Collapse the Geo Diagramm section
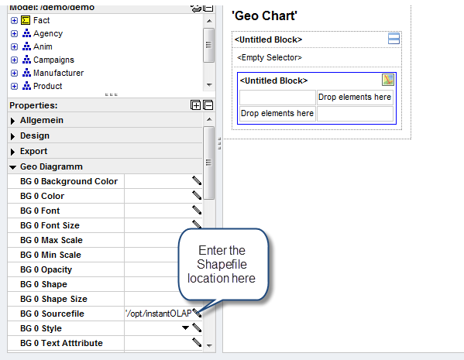 [12, 167]
